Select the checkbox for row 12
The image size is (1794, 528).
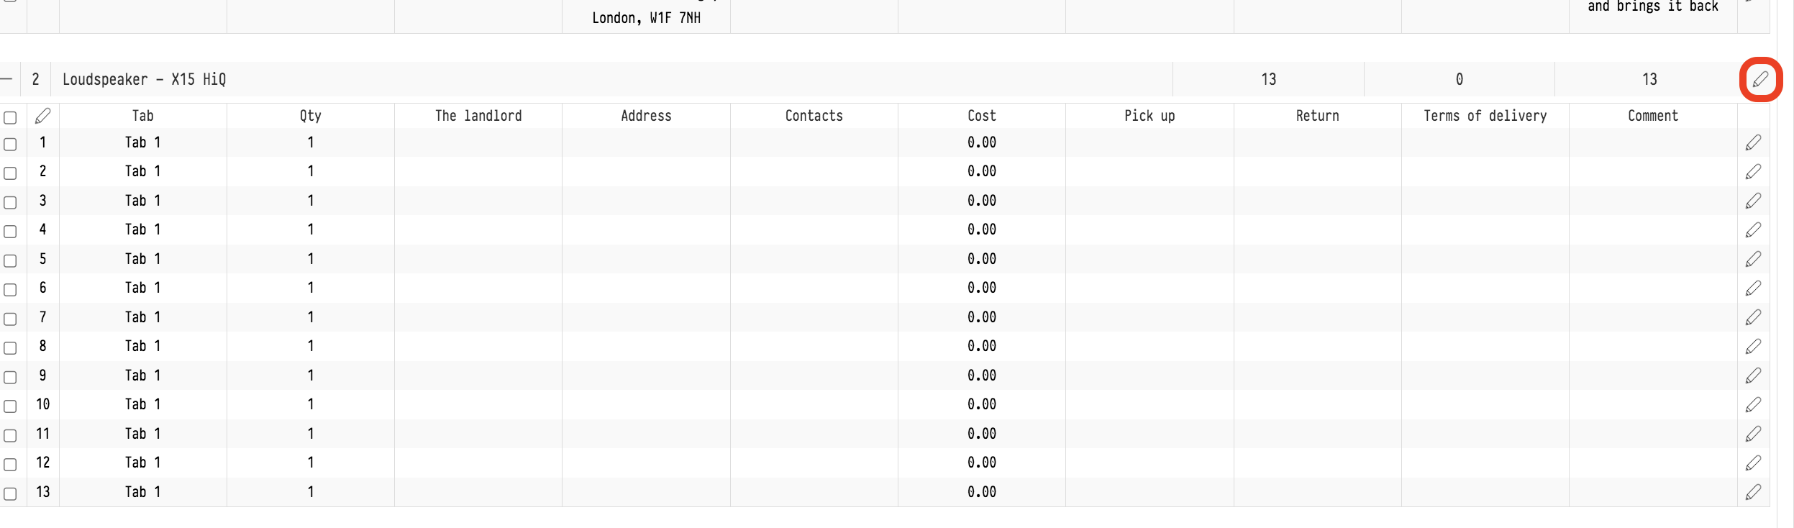pyautogui.click(x=10, y=464)
